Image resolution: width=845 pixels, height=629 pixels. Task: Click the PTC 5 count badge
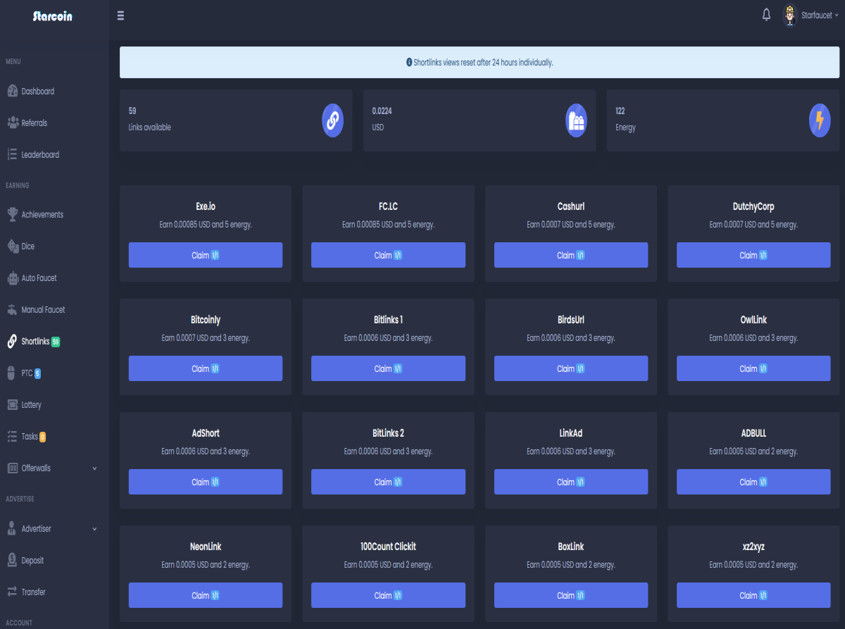click(37, 373)
